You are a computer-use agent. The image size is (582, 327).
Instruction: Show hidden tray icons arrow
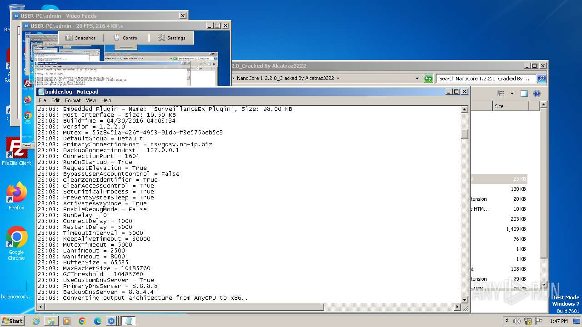pos(507,321)
